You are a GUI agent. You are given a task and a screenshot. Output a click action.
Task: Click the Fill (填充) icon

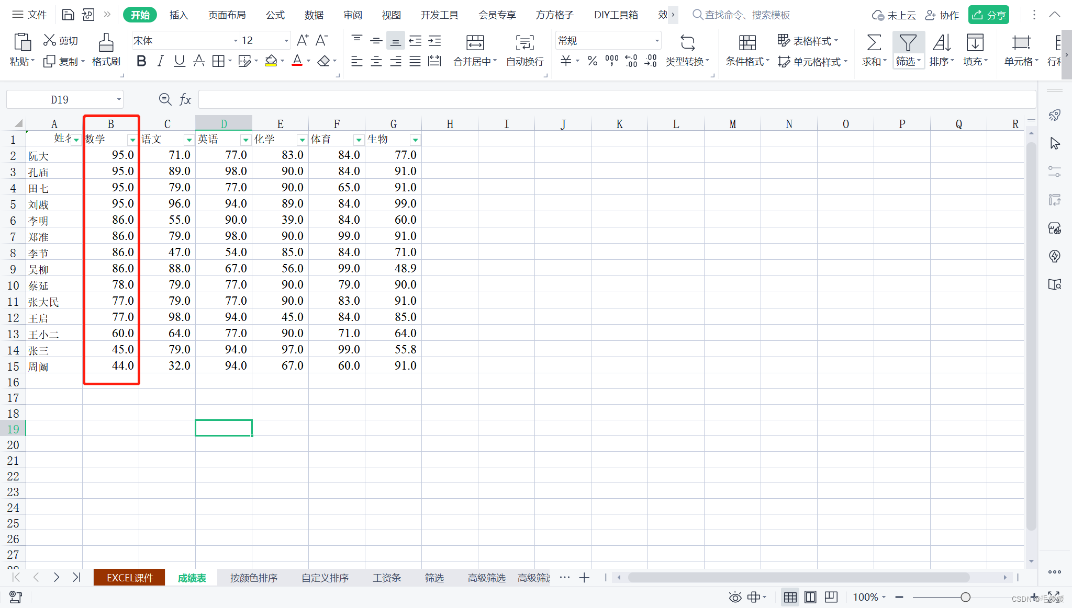click(975, 43)
